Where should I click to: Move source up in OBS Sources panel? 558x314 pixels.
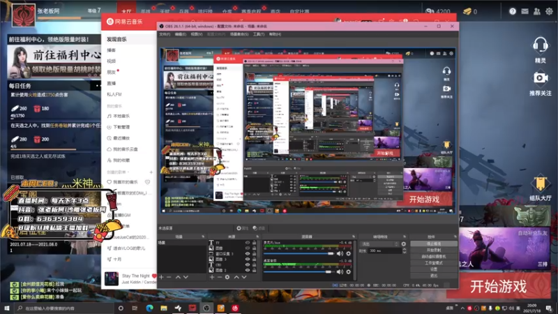click(x=236, y=277)
